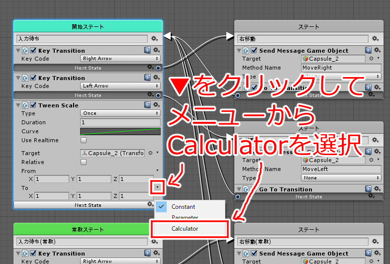390x264 pixels.
Task: Open Next State gear under Tween Scale
Action: tap(150, 204)
